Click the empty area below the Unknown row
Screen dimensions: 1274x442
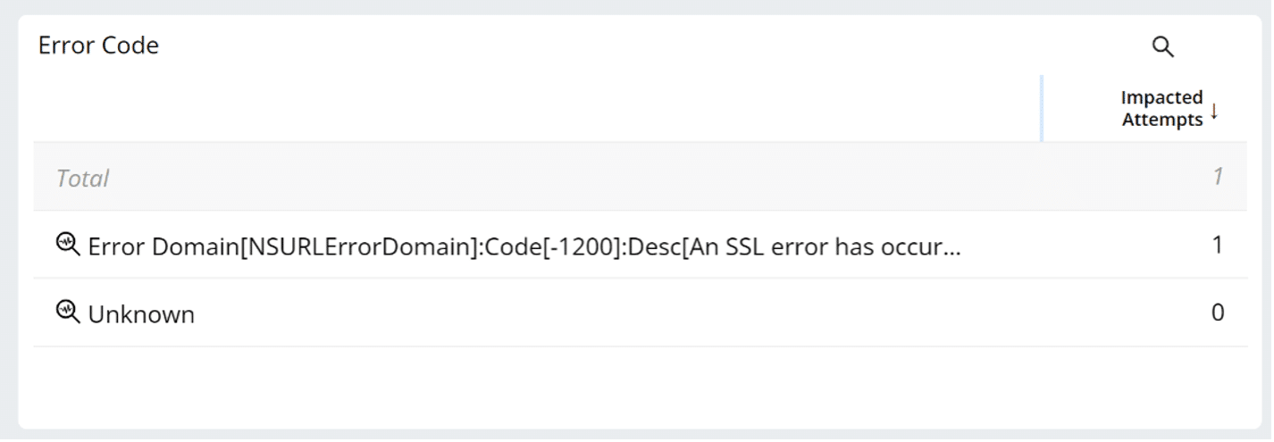(640, 386)
